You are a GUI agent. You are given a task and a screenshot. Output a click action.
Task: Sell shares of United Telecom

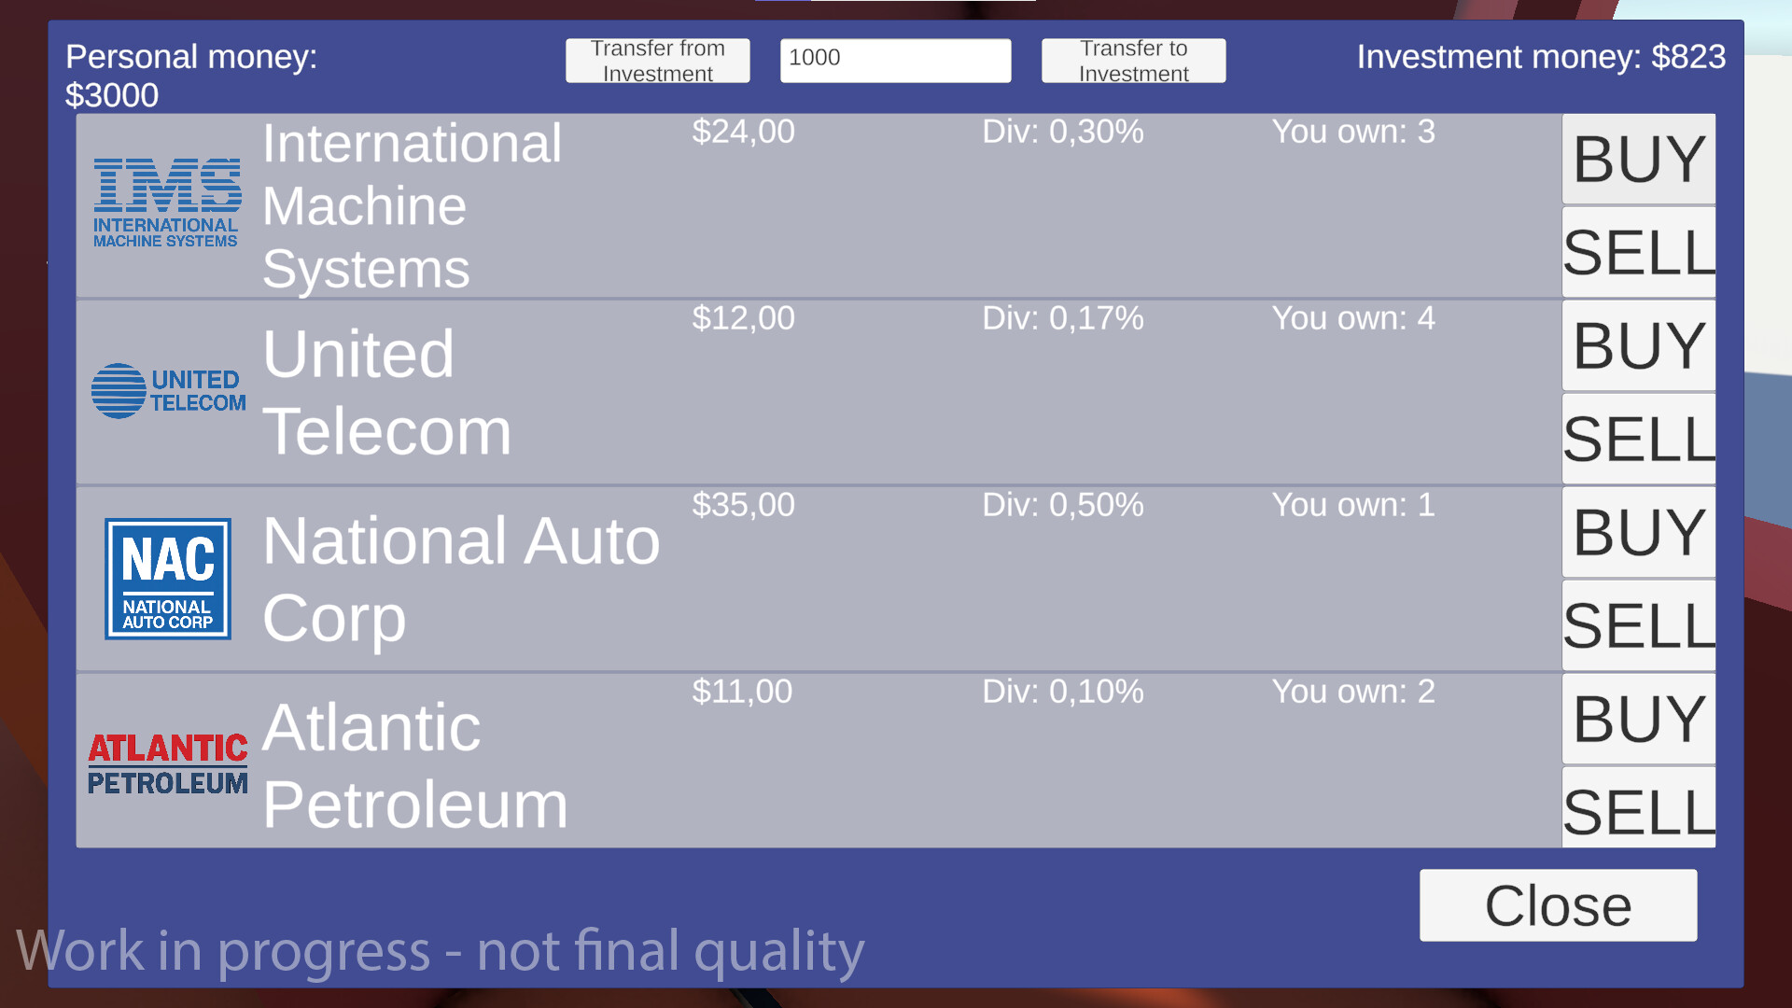coord(1637,439)
